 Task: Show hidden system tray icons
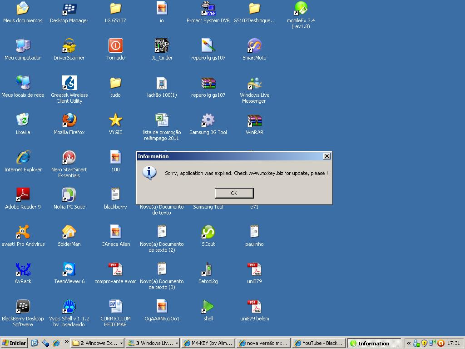pyautogui.click(x=409, y=344)
